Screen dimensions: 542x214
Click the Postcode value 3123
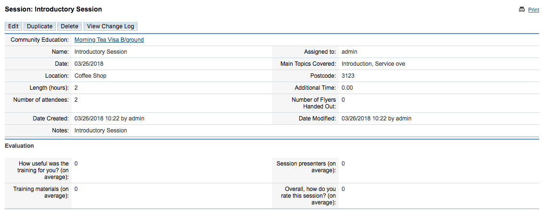348,76
